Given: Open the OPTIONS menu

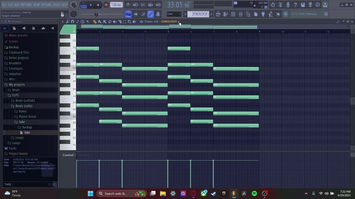Looking at the screenshot, I should 46,5.
